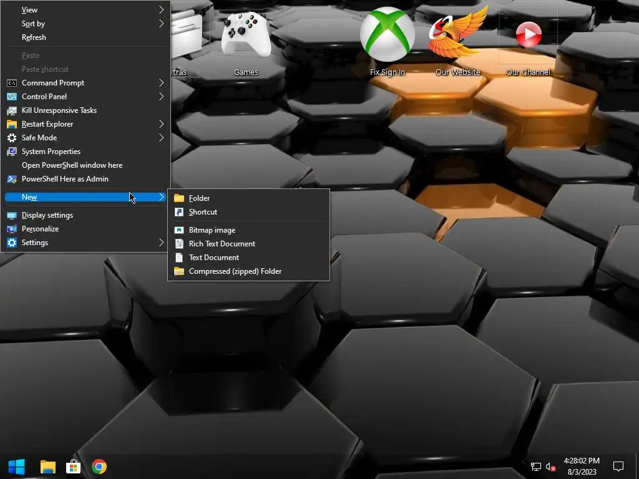Click the PowerShell Here as Admin icon

point(12,179)
